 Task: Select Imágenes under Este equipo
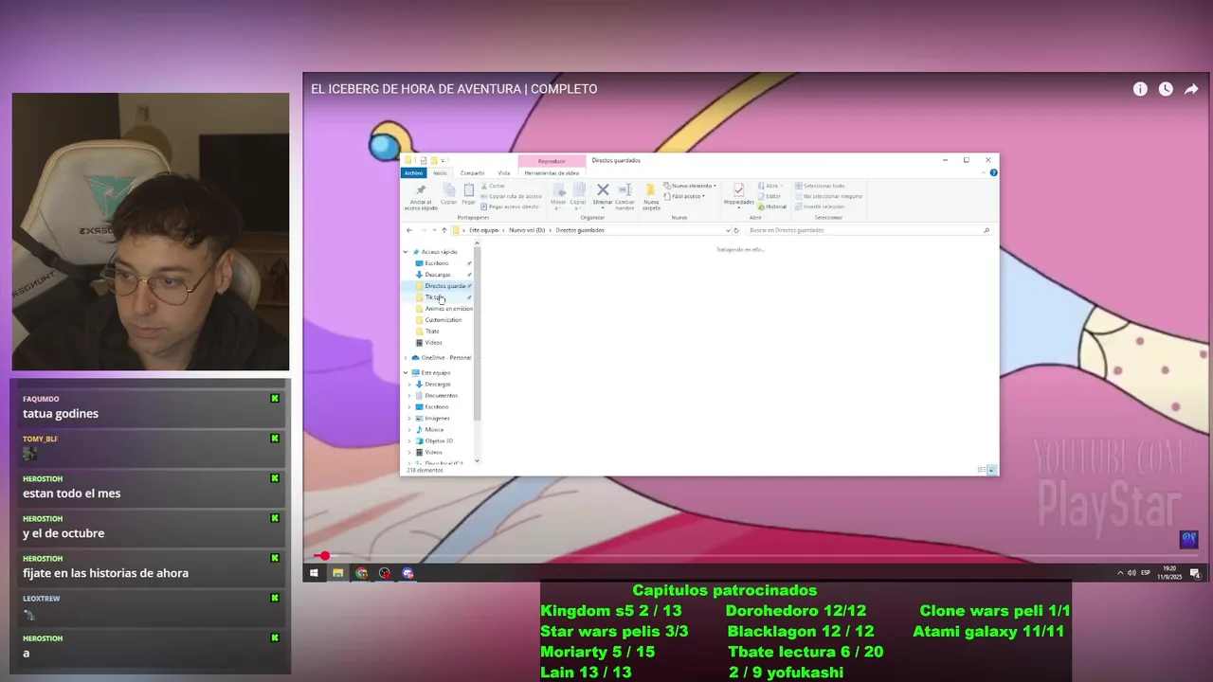[x=437, y=419]
